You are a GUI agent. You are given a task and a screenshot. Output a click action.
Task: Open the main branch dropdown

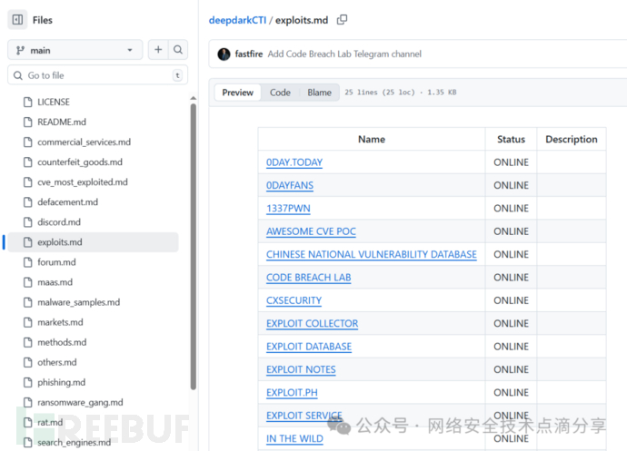pyautogui.click(x=75, y=50)
